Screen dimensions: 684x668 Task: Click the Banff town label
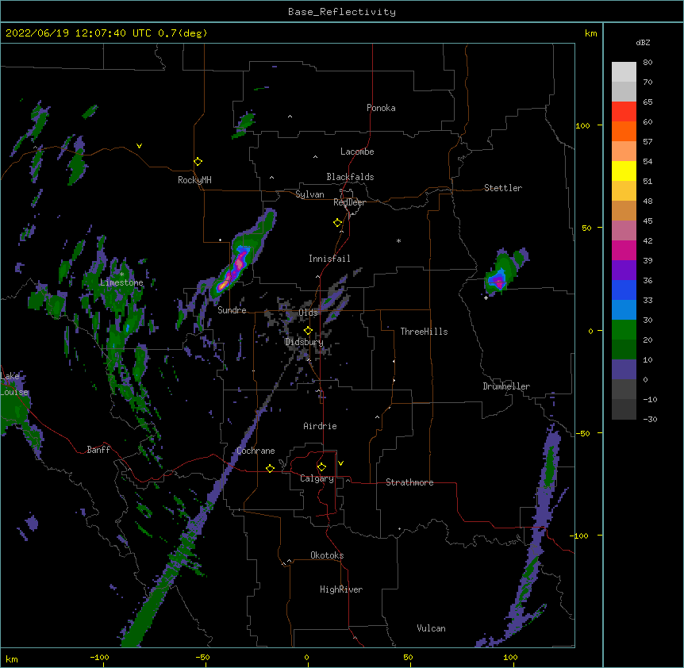[98, 450]
